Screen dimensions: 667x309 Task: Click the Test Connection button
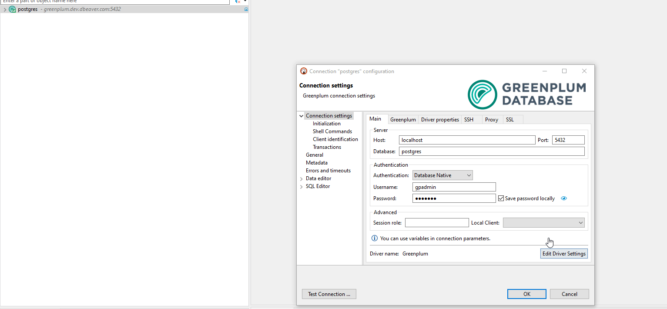[x=328, y=294]
